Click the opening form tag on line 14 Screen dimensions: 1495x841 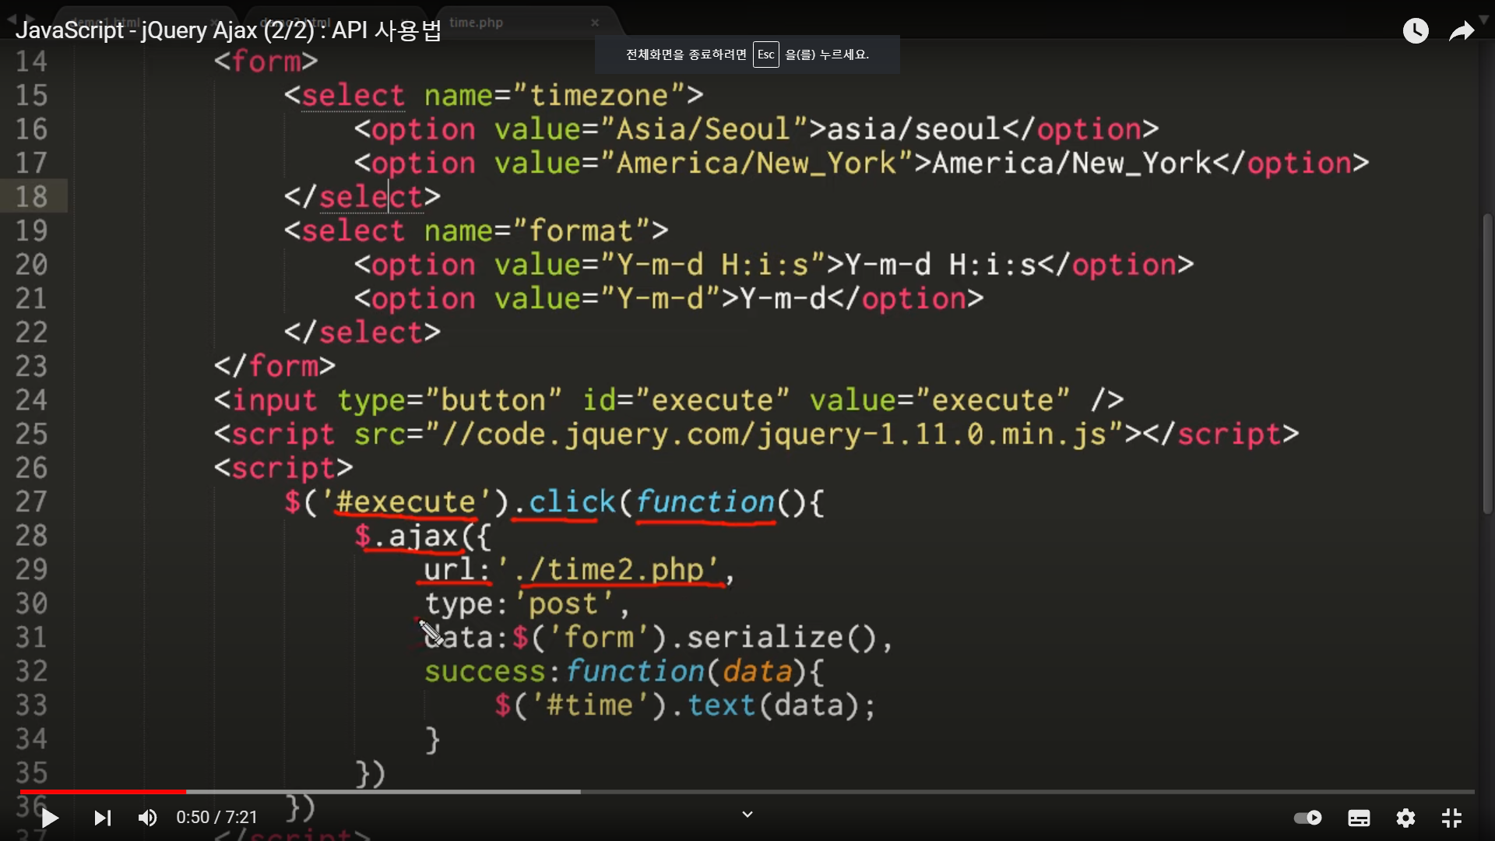tap(266, 62)
